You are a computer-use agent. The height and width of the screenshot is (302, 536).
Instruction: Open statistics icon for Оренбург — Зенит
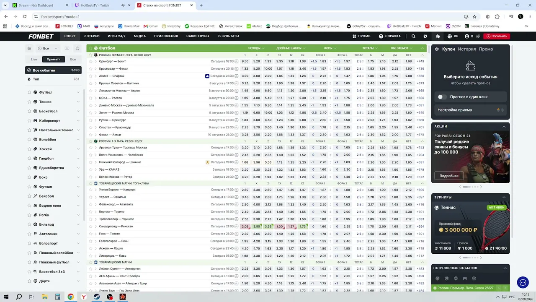(237, 61)
